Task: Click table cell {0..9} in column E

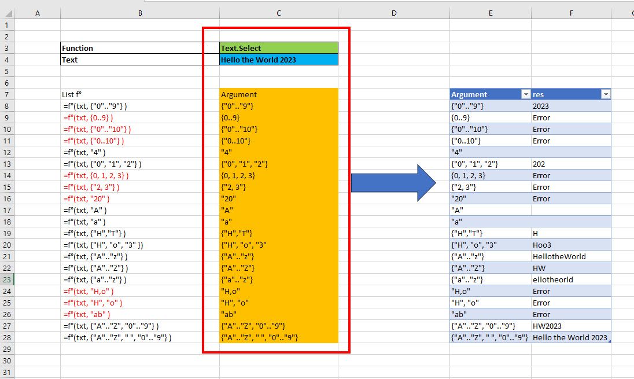Action: (491, 117)
